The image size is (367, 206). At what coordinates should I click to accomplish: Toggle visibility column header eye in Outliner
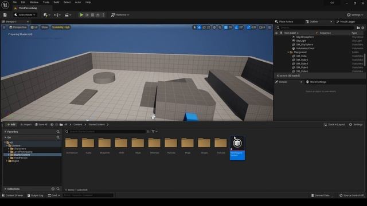pos(276,33)
